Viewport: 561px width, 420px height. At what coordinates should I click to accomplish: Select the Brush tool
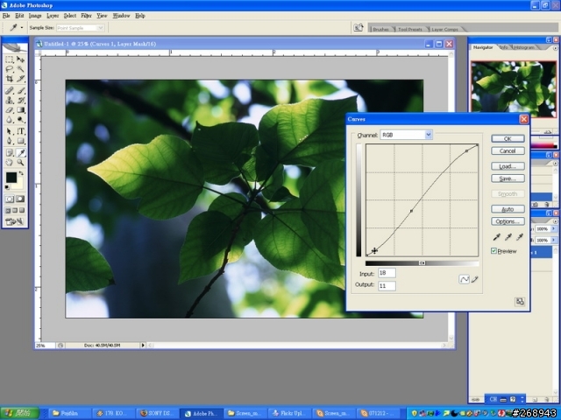point(20,91)
